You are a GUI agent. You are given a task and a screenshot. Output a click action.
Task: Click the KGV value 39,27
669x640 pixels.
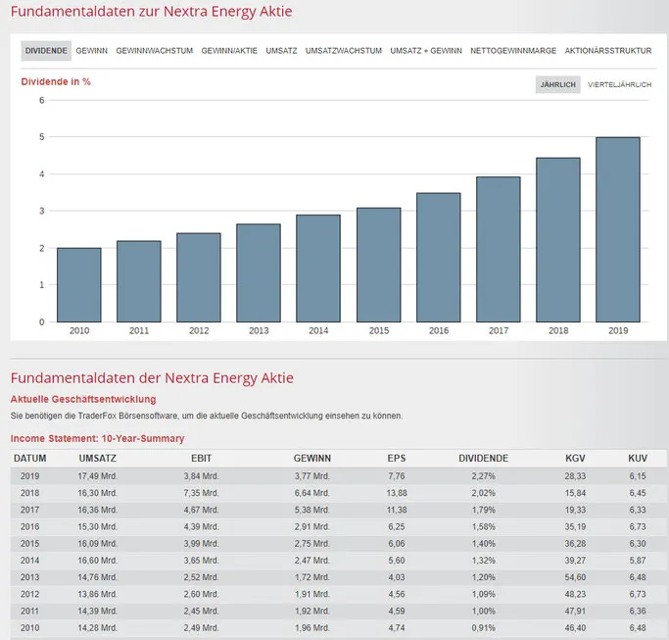575,561
